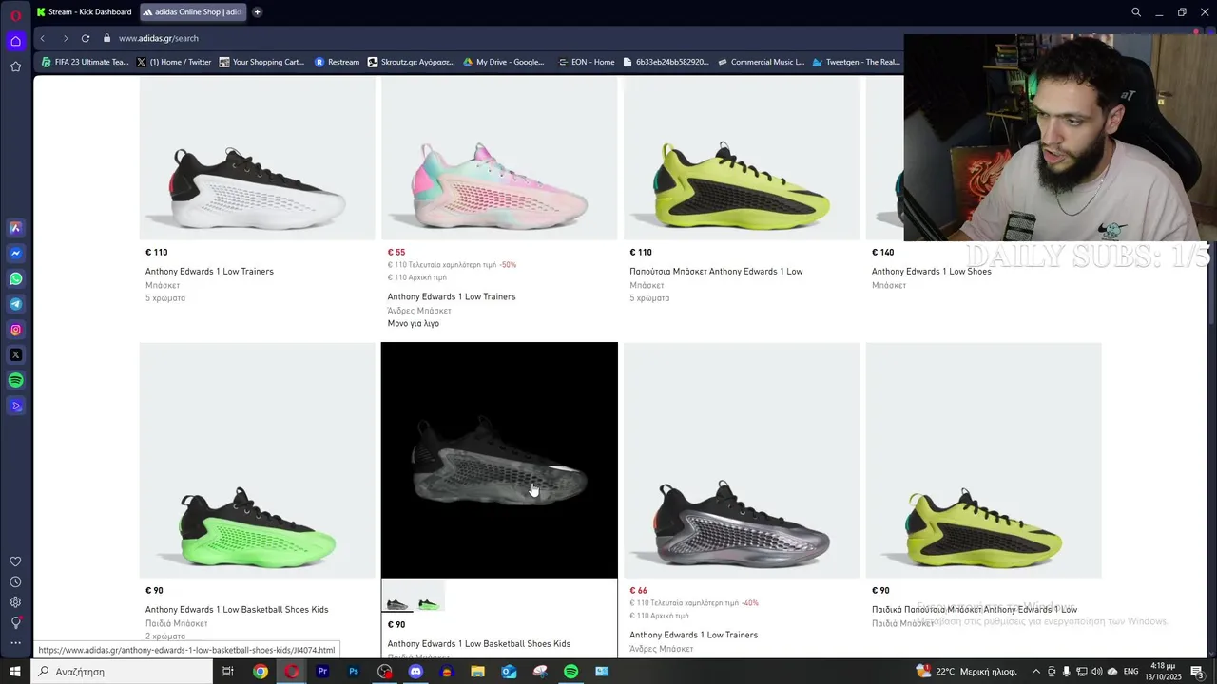Open Opera Start Page home icon
Screen dimensions: 1217x684
(x=15, y=41)
